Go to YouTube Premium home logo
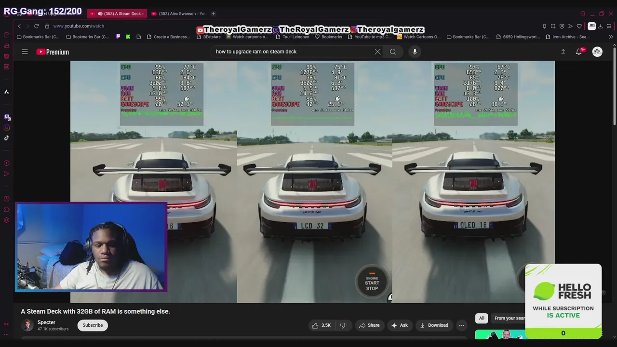The image size is (617, 347). point(53,52)
